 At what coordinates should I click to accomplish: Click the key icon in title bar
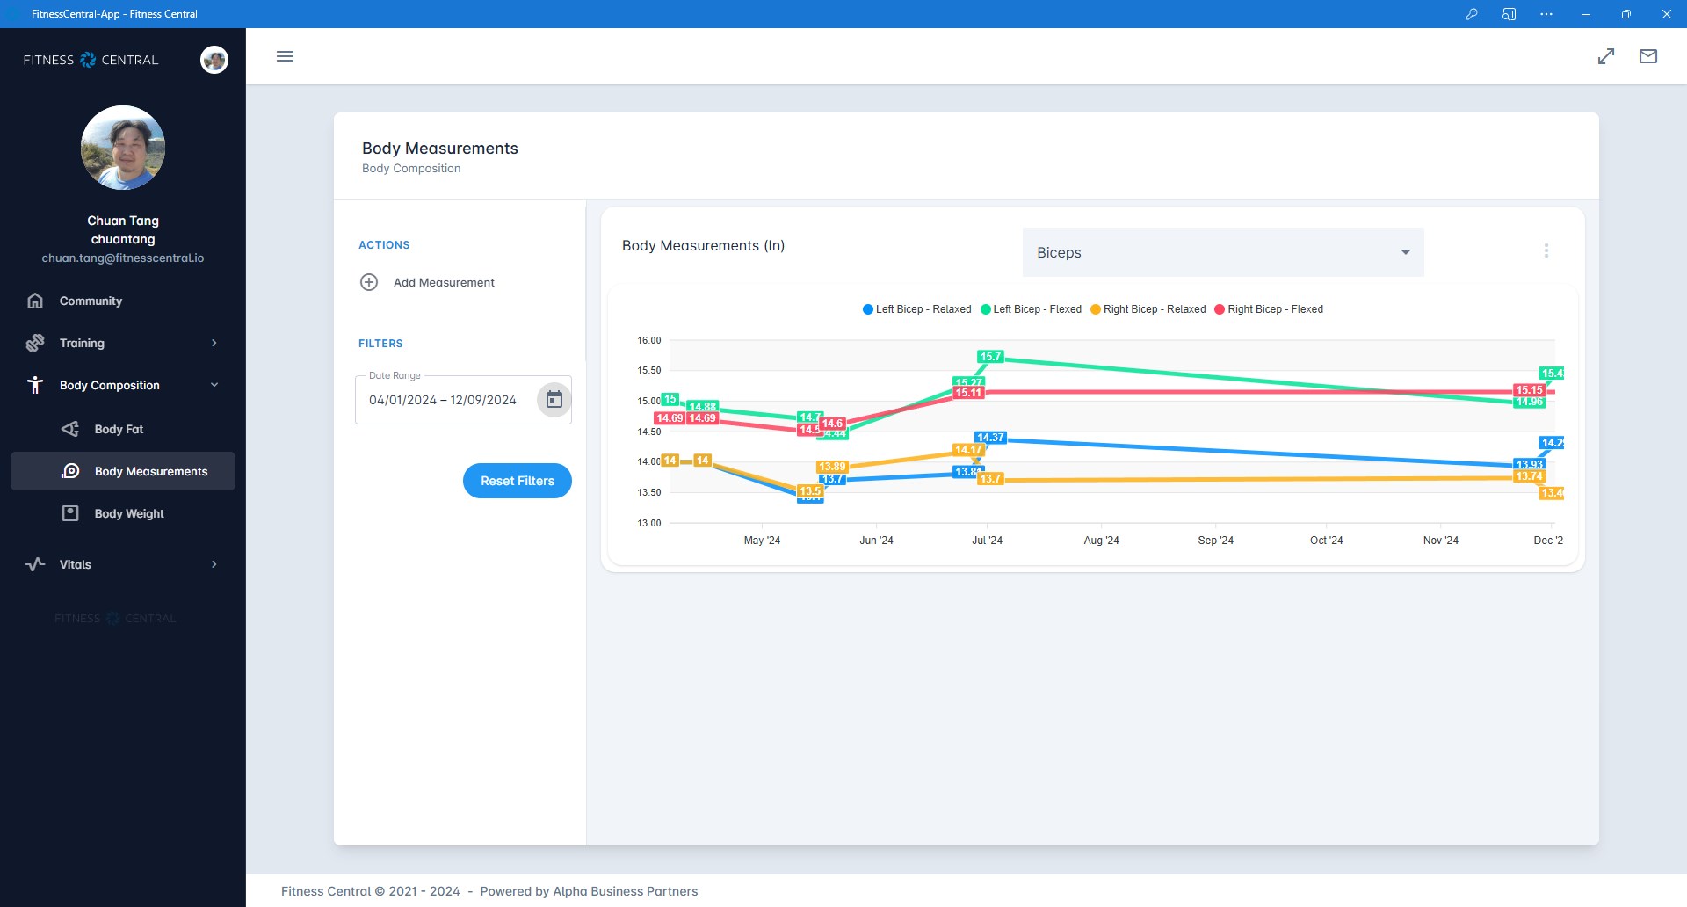click(x=1472, y=14)
